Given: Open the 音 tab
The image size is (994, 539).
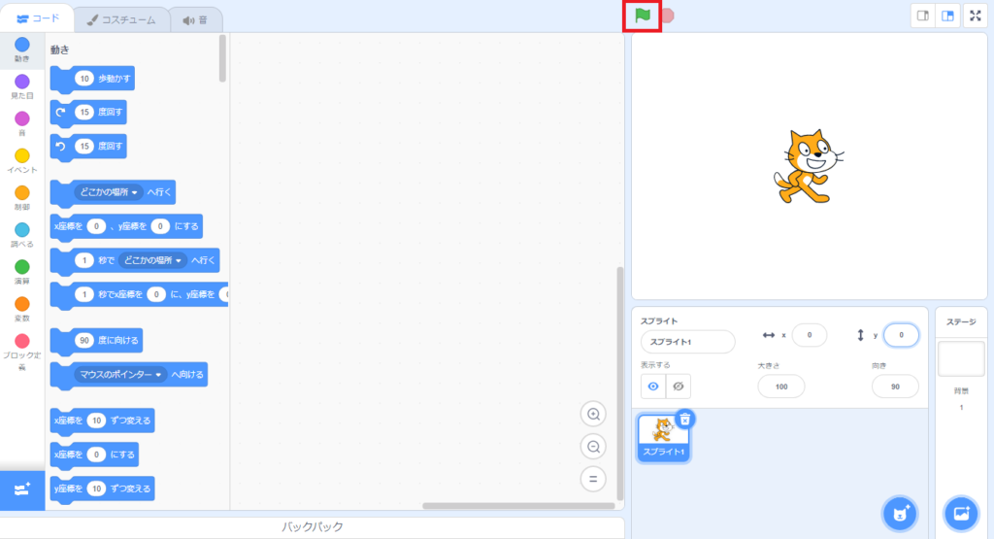Looking at the screenshot, I should (196, 19).
